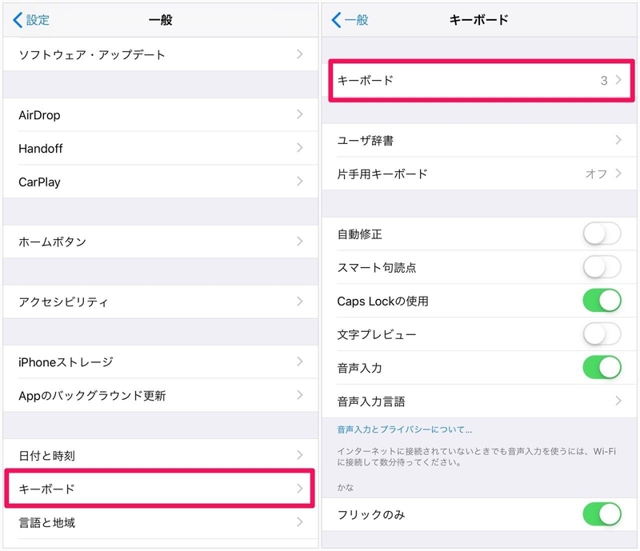Disable the Caps Lockの使用 switch
The width and height of the screenshot is (640, 551).
tap(602, 301)
